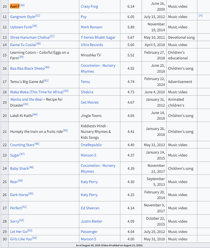Open the Baa Baa Black Sheep link

[27, 68]
